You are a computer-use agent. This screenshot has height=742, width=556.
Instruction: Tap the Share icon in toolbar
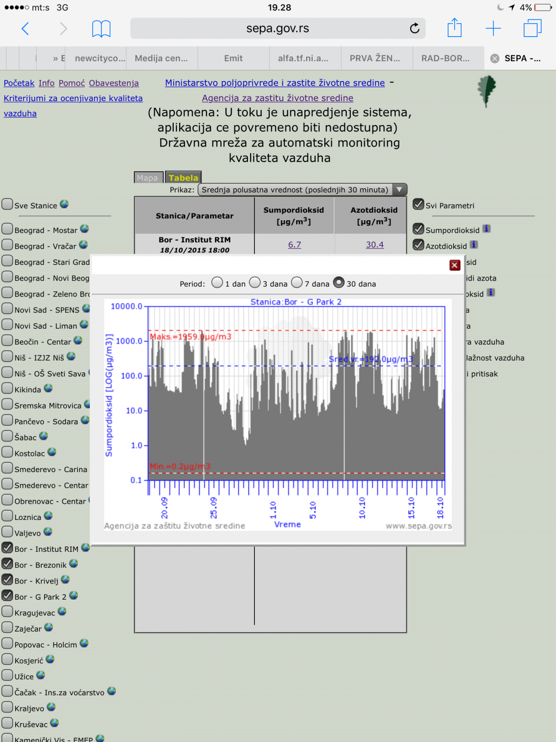point(454,28)
